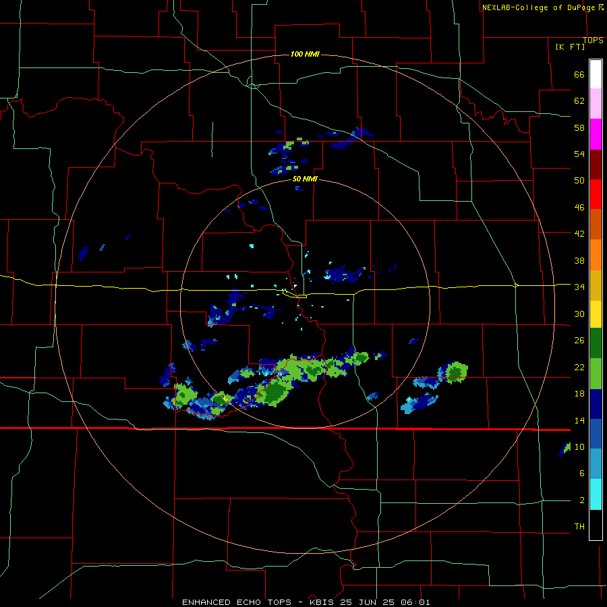Click the light pink legend swatch above 62
Image resolution: width=607 pixels, height=607 pixels.
(x=596, y=103)
